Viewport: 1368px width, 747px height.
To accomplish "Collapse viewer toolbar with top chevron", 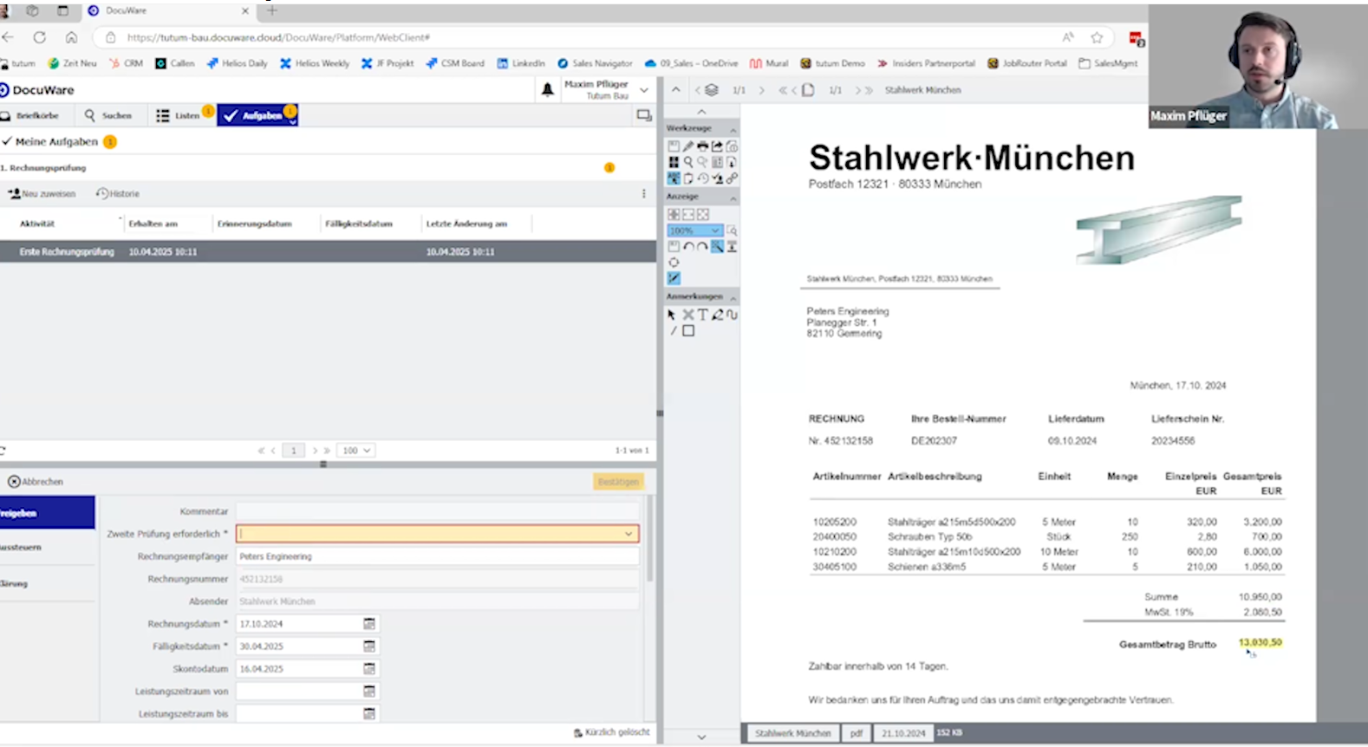I will pyautogui.click(x=676, y=89).
